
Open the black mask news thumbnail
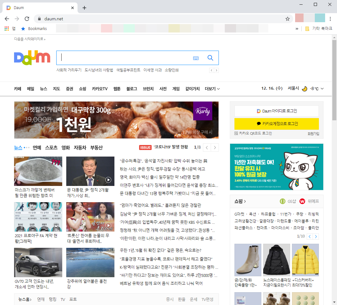pyautogui.click(x=38, y=171)
